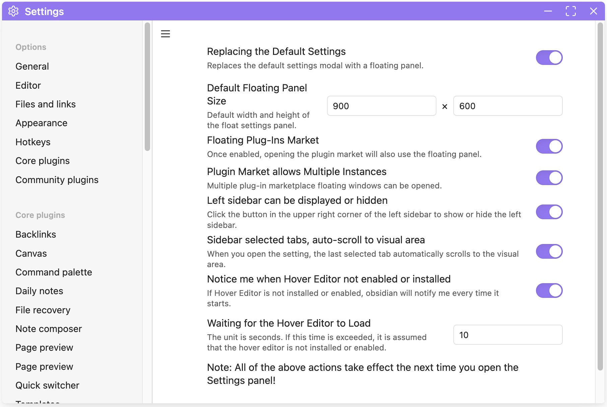The height and width of the screenshot is (407, 607).
Task: Disable sidebar auto-scroll to visual area
Action: [x=549, y=251]
